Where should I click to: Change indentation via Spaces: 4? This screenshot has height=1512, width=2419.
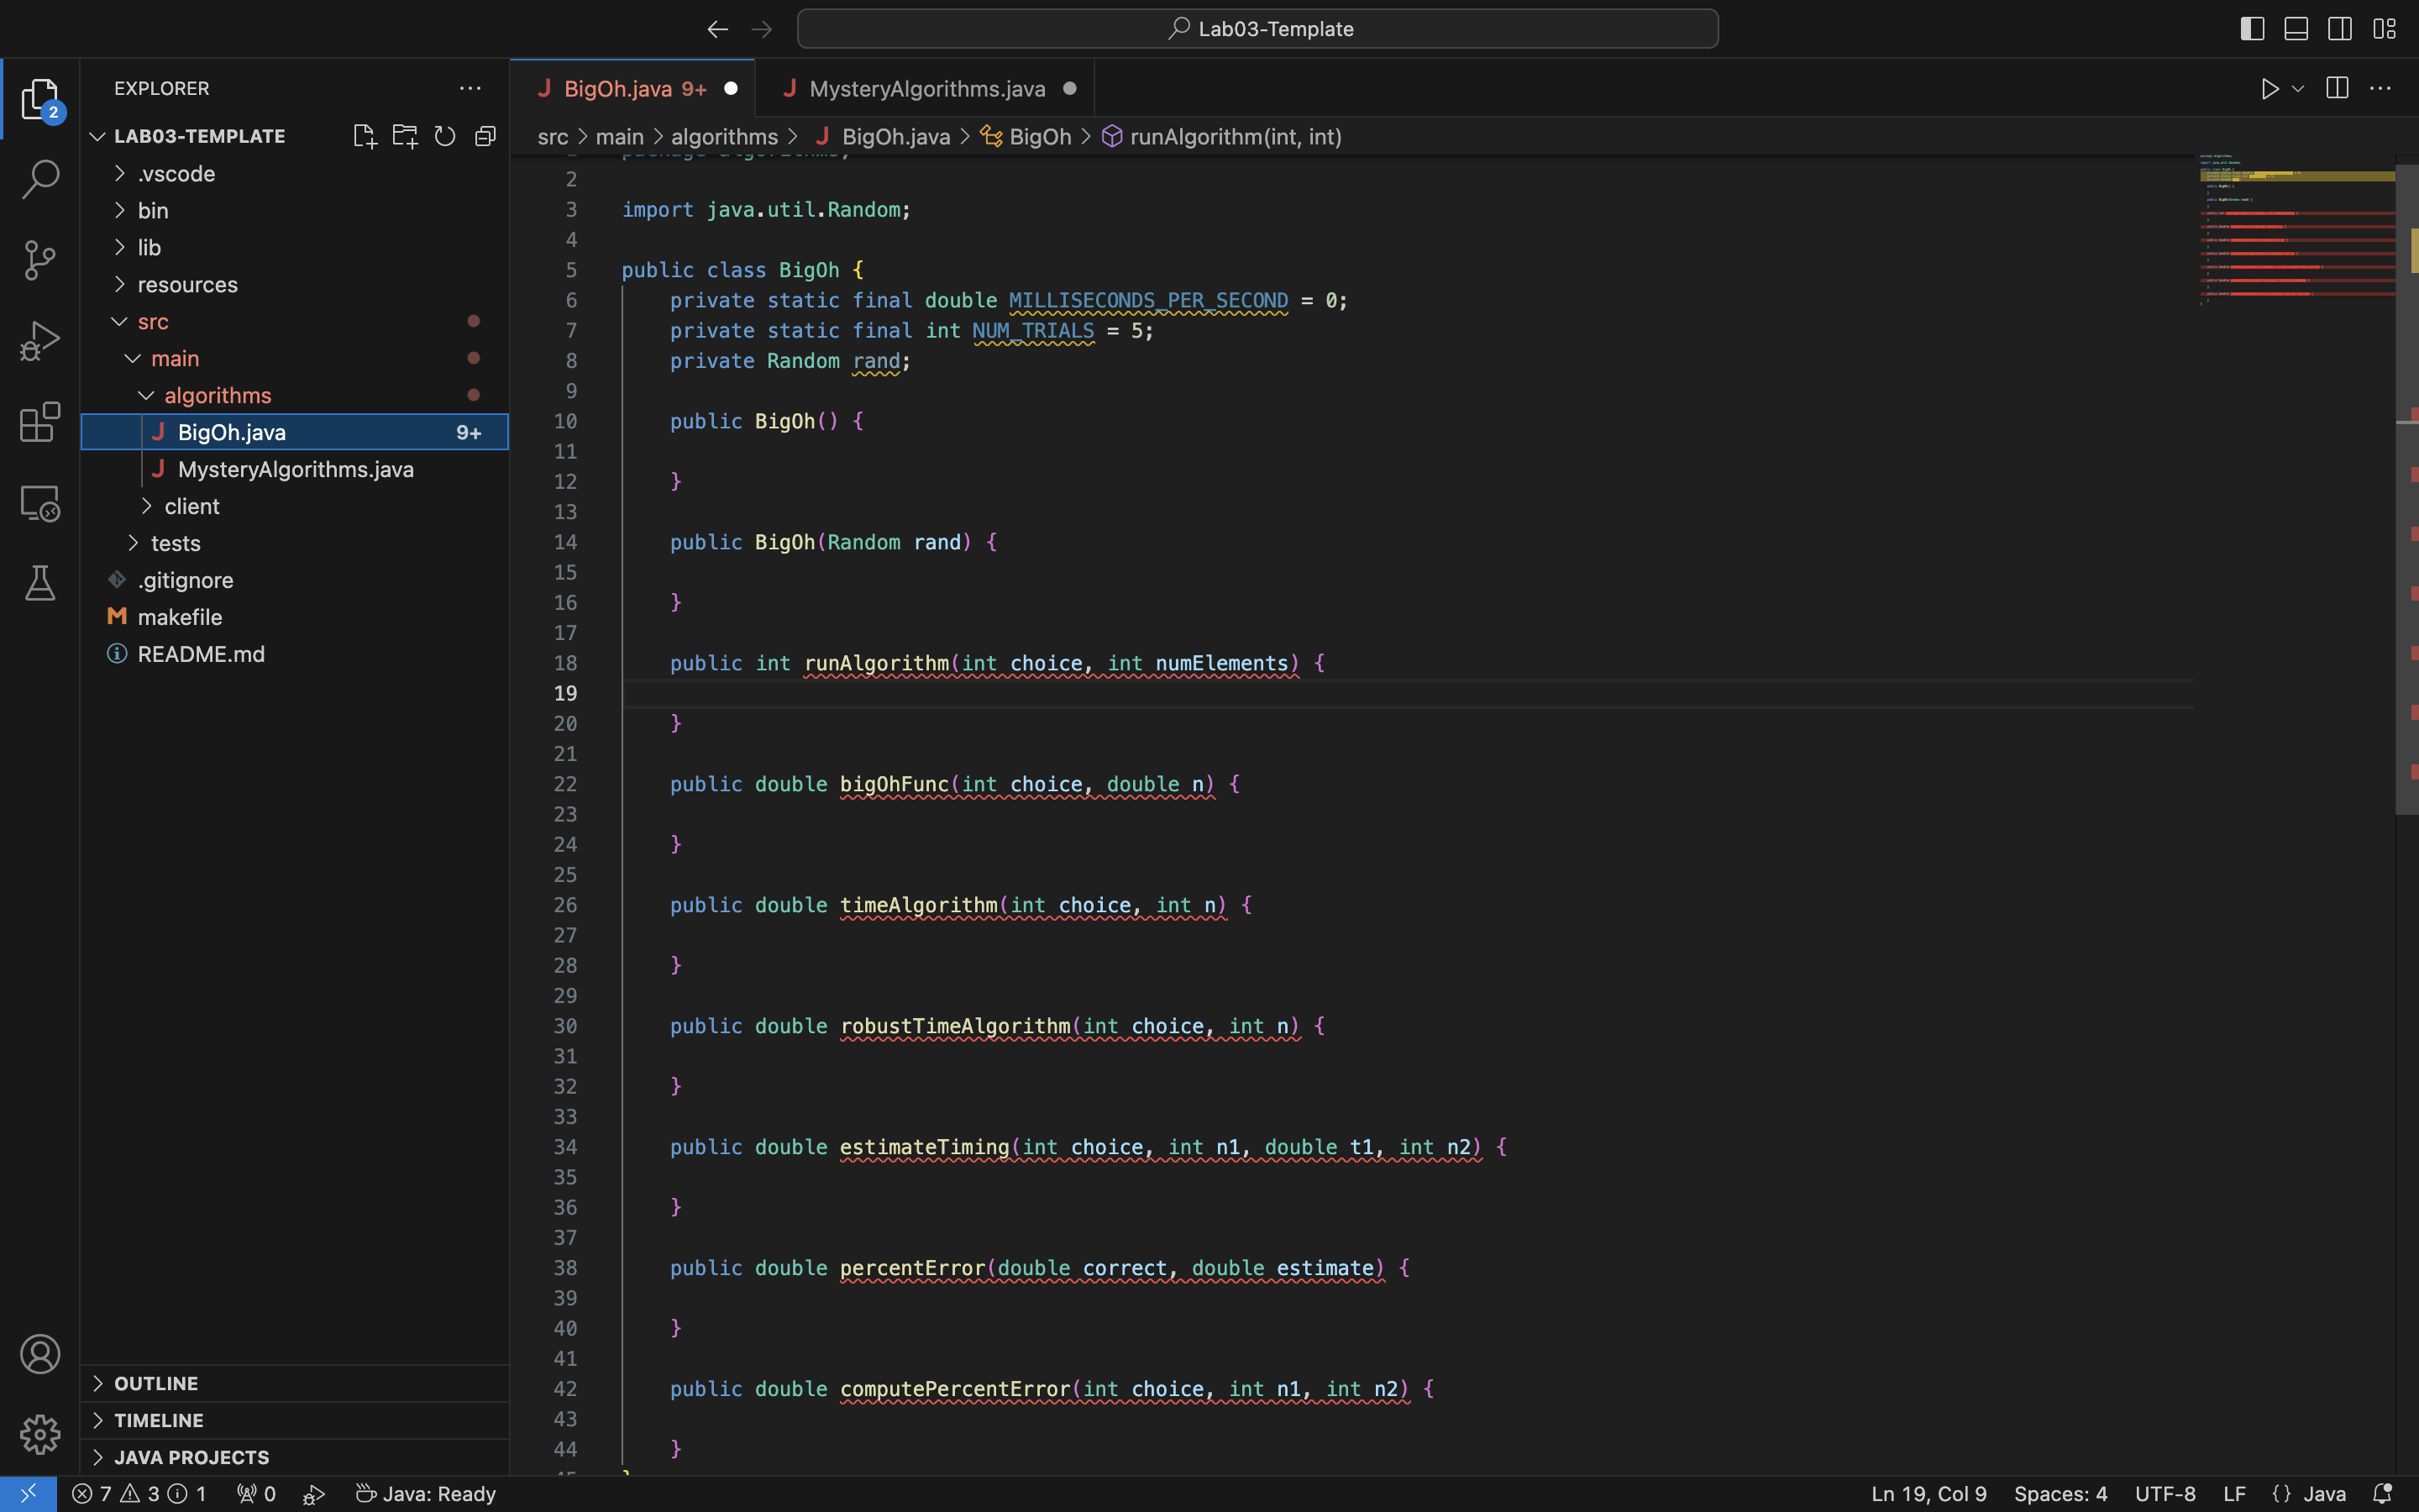[x=2060, y=1494]
